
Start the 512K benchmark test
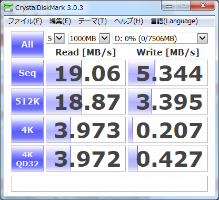27,101
